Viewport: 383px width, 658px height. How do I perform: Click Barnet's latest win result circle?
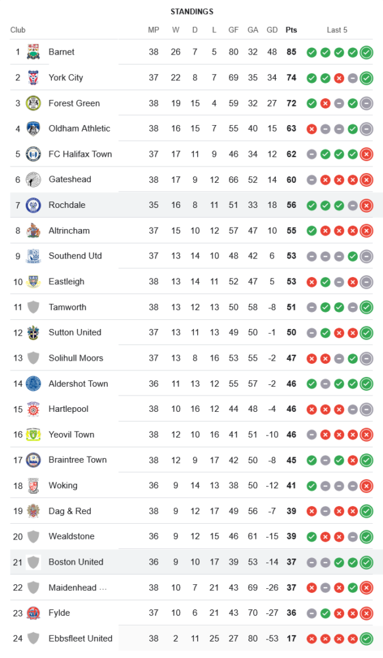(366, 53)
